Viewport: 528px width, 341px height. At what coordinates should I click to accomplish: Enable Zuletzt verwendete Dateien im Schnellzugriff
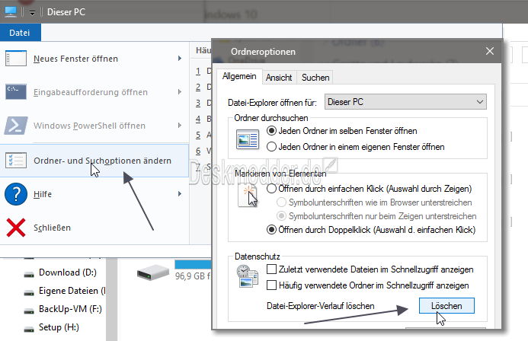(x=272, y=269)
